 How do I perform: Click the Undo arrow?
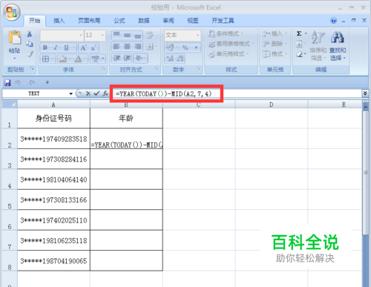click(17, 82)
